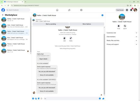140x101 pixels.
Task: Attach a photo with the image icon
Action: coord(36,98)
